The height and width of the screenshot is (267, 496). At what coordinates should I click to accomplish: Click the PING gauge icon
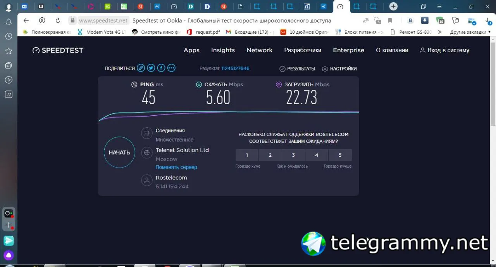point(134,84)
